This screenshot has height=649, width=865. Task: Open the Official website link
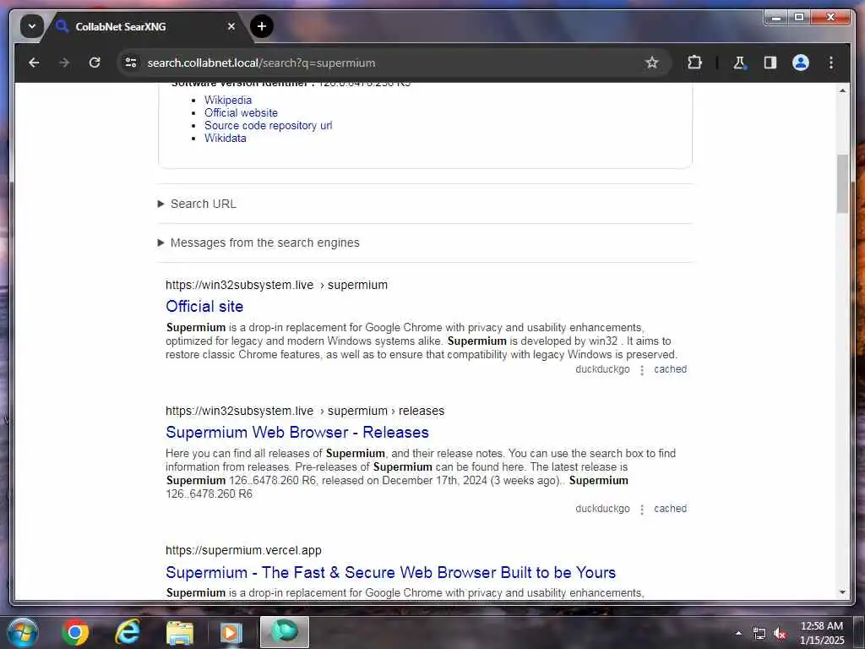[241, 112]
